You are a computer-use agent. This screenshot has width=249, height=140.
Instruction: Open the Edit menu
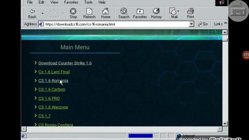[41, 2]
